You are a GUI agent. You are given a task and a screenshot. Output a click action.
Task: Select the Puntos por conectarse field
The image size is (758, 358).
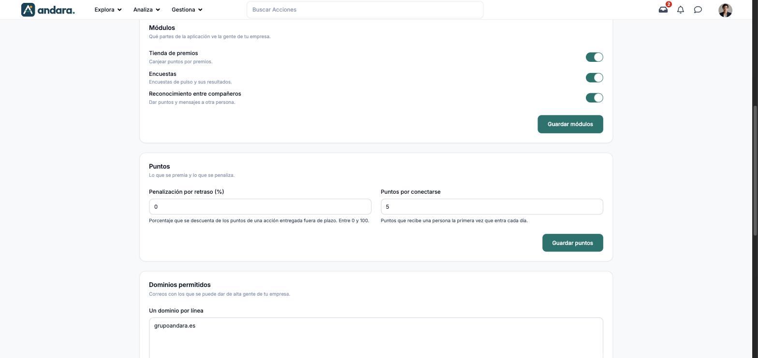tap(492, 207)
